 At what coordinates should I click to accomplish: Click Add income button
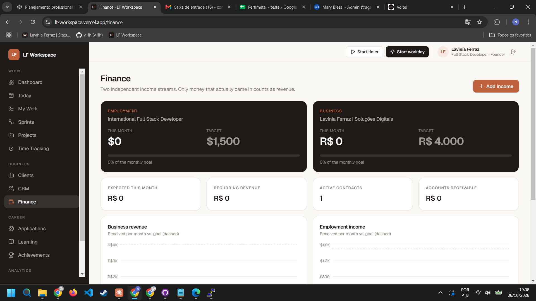point(496,86)
